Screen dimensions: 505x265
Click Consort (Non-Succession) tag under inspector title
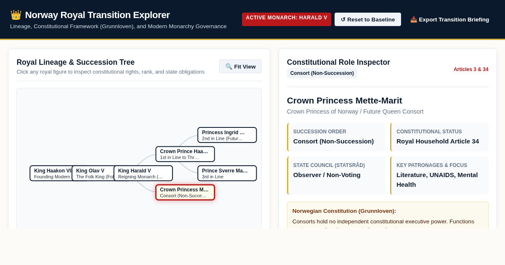click(x=322, y=73)
